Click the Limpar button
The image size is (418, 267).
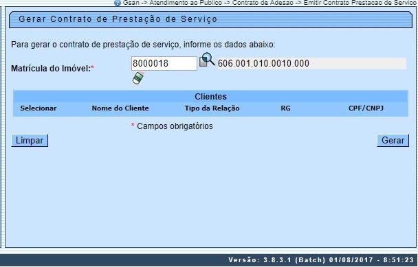tap(30, 140)
